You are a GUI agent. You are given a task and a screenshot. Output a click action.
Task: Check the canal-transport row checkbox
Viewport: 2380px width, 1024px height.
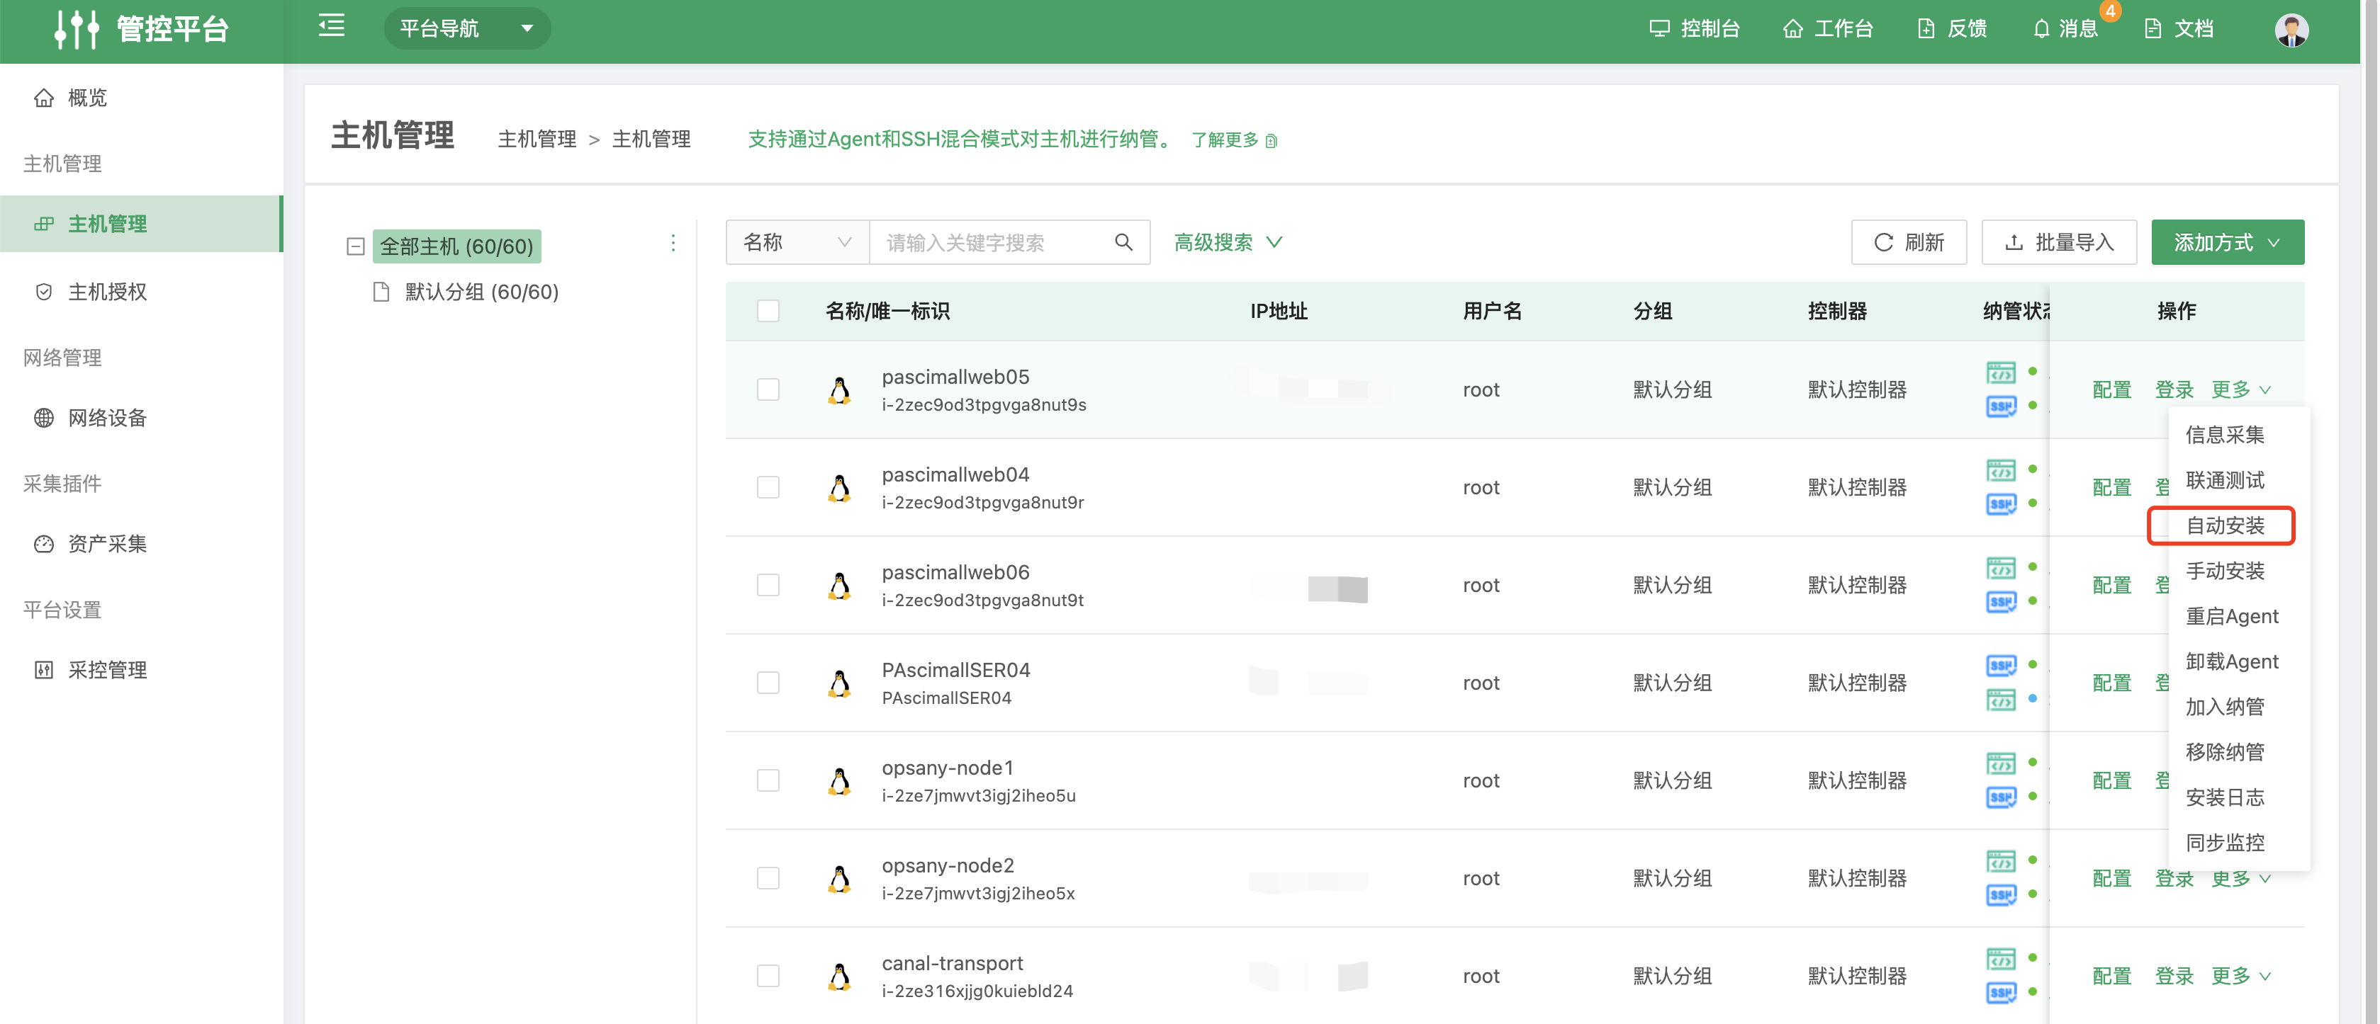click(x=768, y=976)
